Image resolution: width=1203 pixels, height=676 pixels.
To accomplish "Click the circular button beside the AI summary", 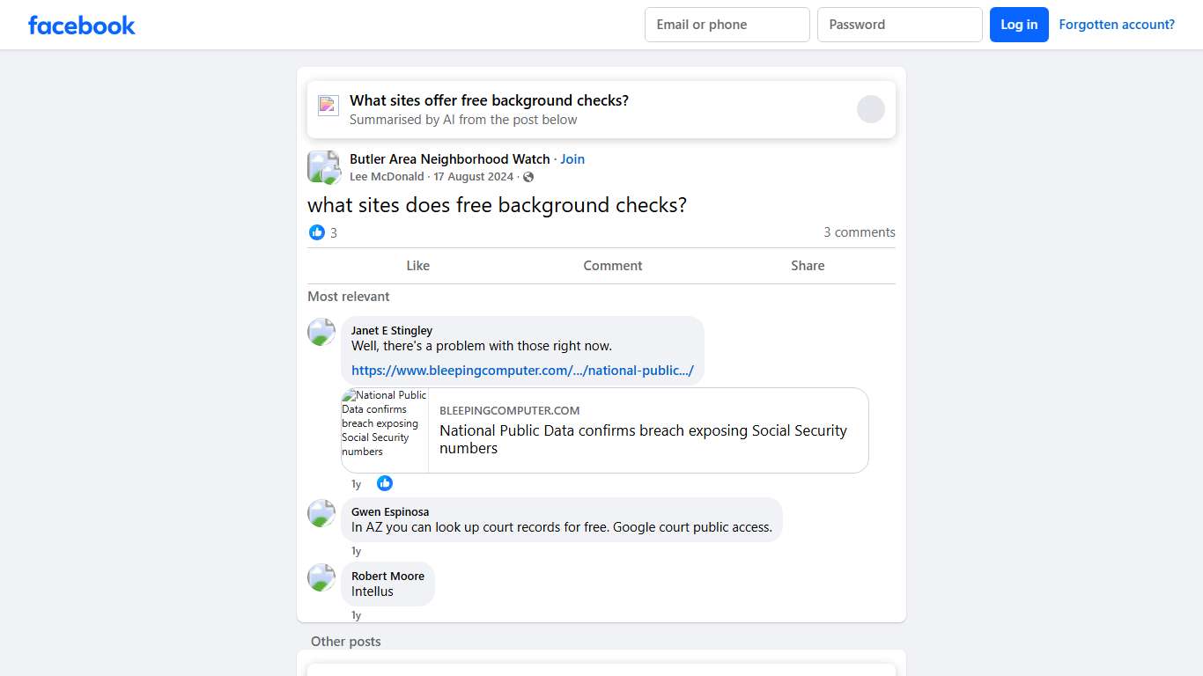I will coord(871,108).
